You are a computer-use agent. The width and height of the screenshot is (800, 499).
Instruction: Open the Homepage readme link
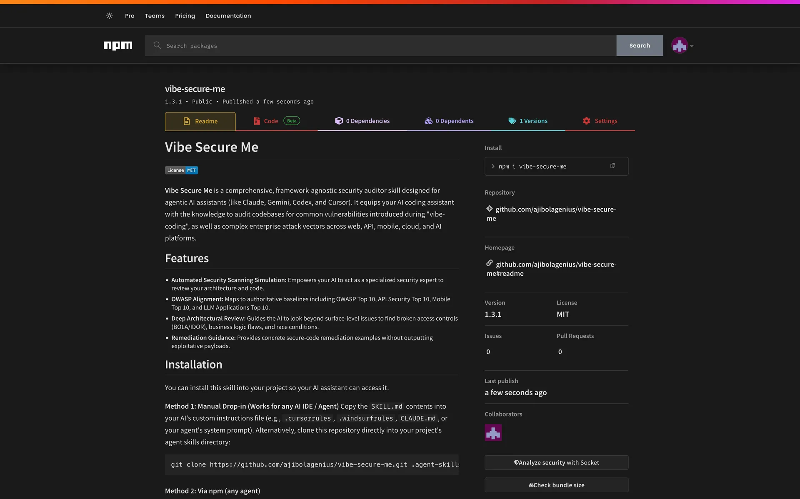(551, 269)
